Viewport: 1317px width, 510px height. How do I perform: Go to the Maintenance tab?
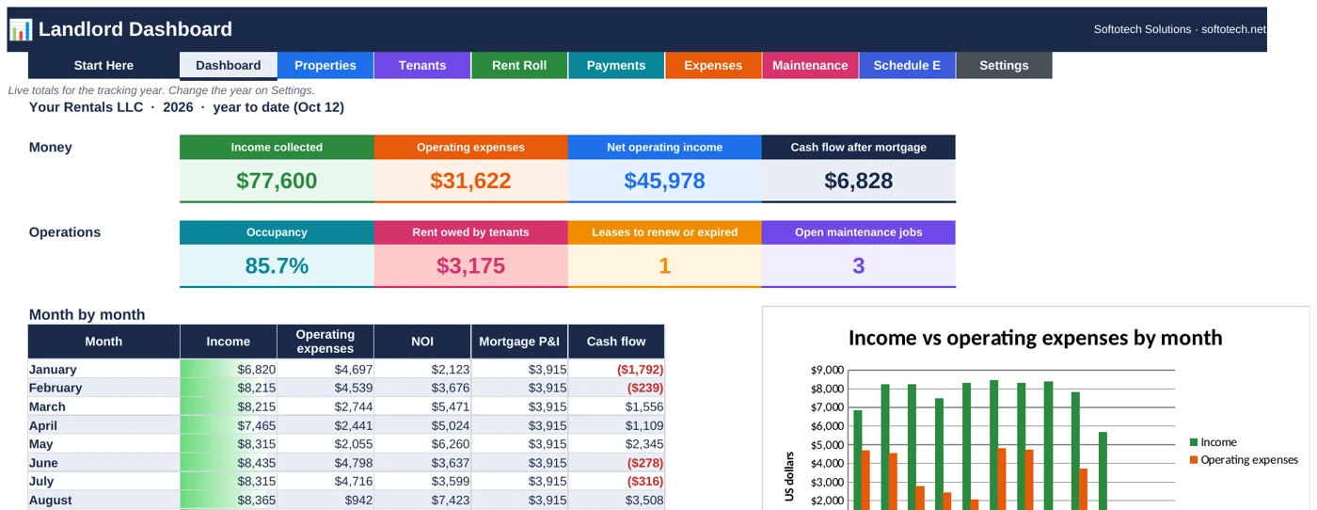pyautogui.click(x=810, y=65)
